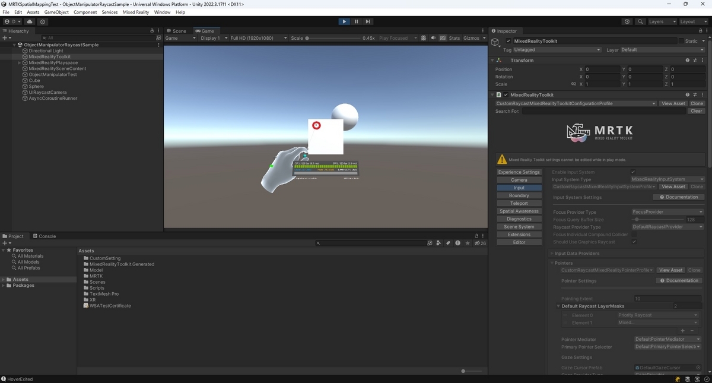
Task: Switch to the Scene tab
Action: point(176,31)
